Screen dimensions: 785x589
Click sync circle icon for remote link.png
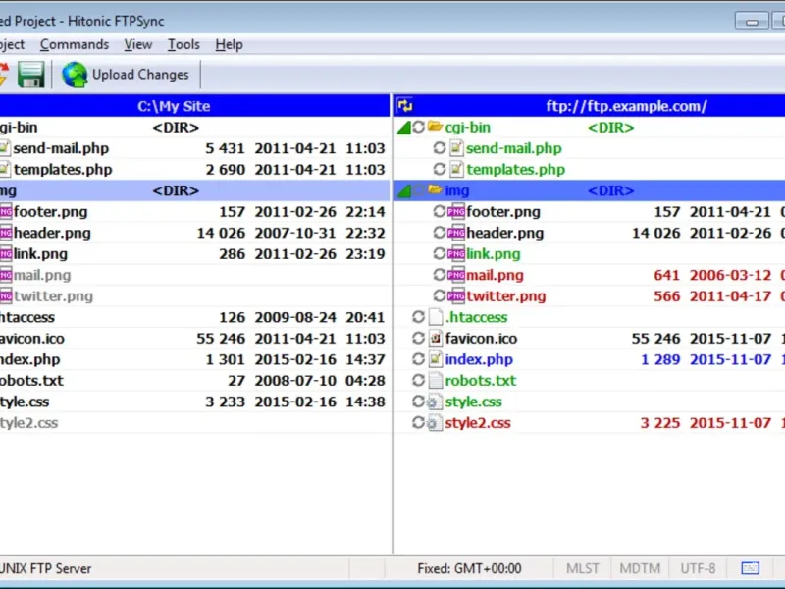439,253
